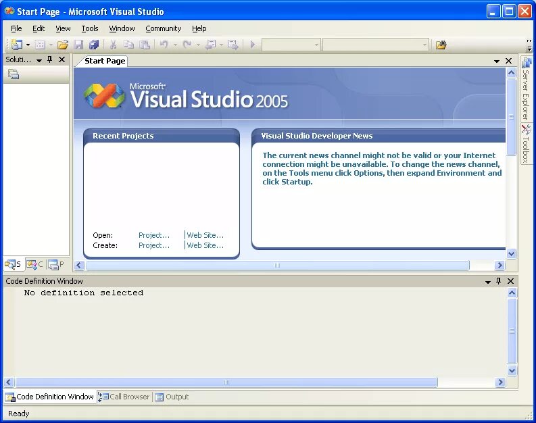Viewport: 536px width, 423px height.
Task: Open the New Project dropdown arrow
Action: 28,45
